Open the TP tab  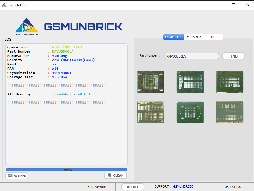pos(212,37)
